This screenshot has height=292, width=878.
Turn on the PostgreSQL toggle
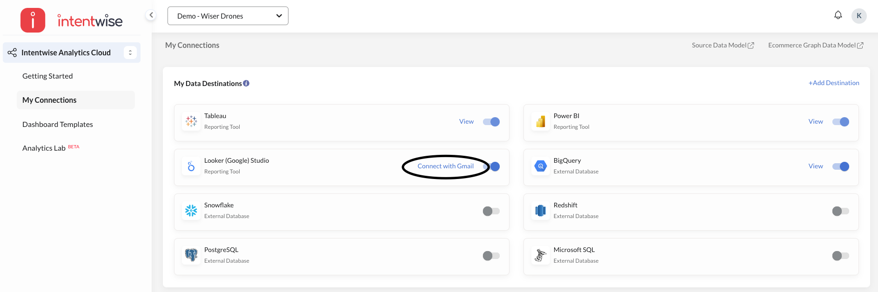click(491, 256)
